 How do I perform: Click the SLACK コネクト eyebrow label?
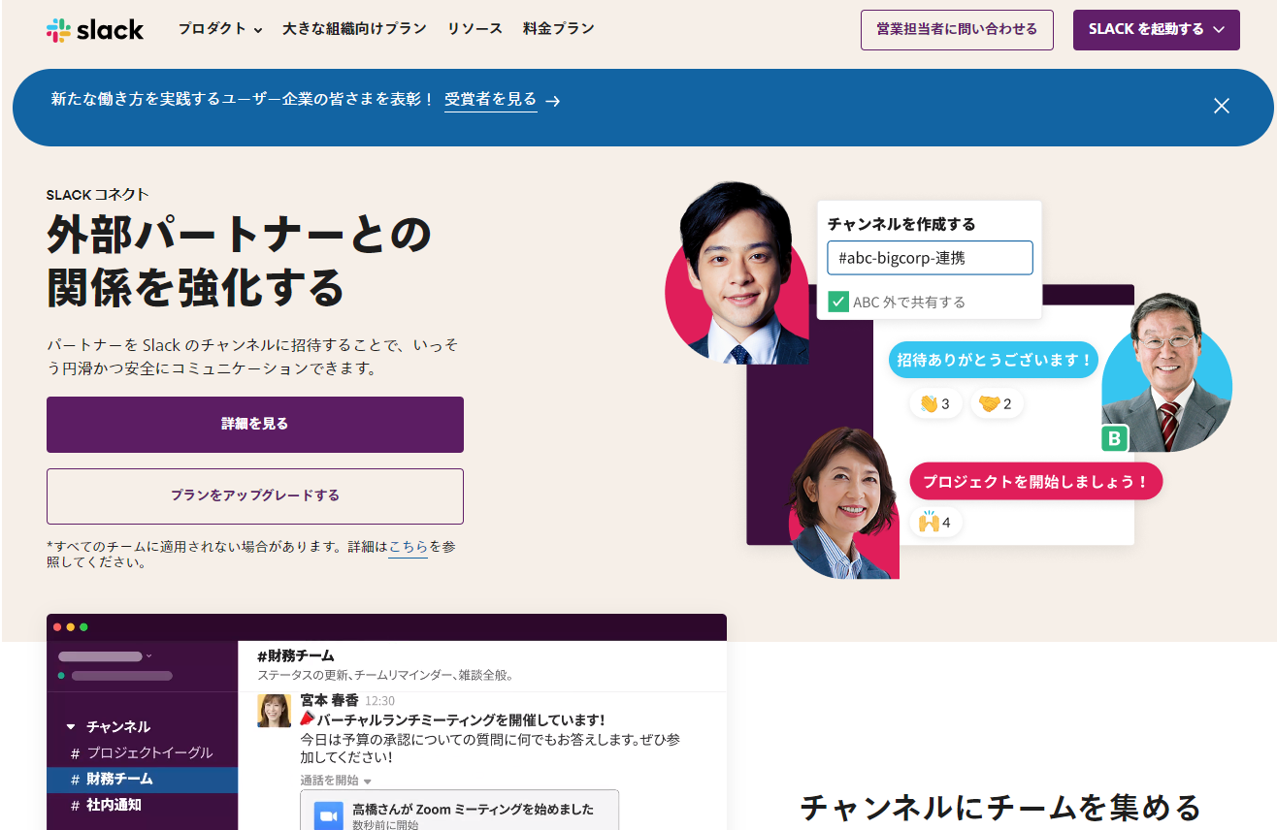[x=97, y=195]
